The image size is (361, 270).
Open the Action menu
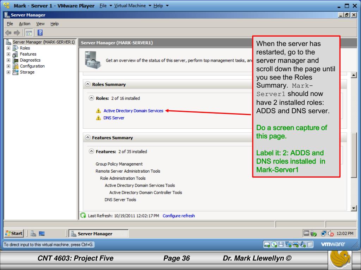click(25, 24)
